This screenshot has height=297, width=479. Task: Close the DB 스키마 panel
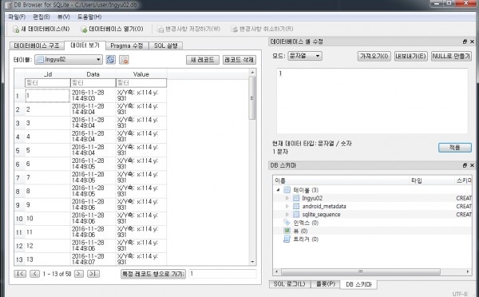tap(472, 165)
